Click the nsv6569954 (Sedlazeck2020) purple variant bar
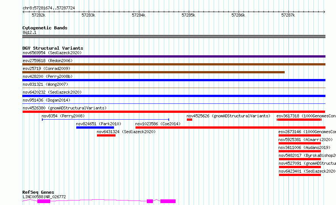The width and height of the screenshot is (336, 205). point(174,56)
